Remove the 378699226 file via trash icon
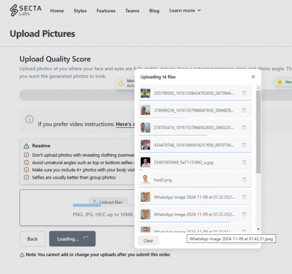 tap(244, 110)
